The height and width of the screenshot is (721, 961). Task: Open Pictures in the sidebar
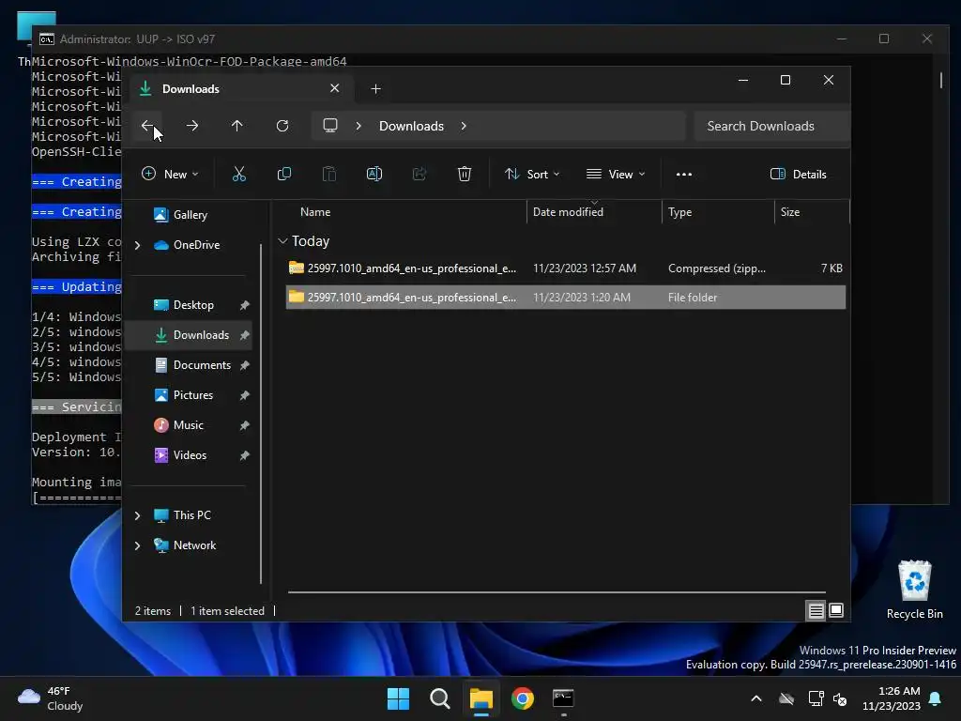[x=193, y=395]
